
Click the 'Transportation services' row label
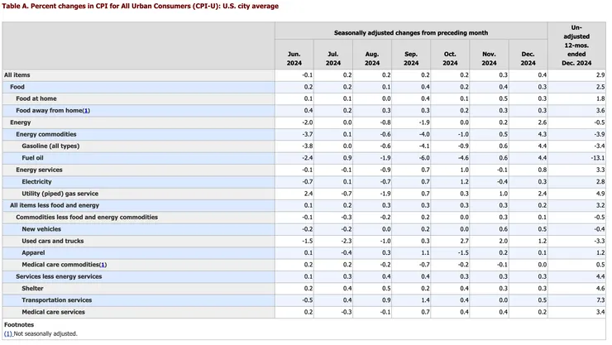[x=56, y=300]
